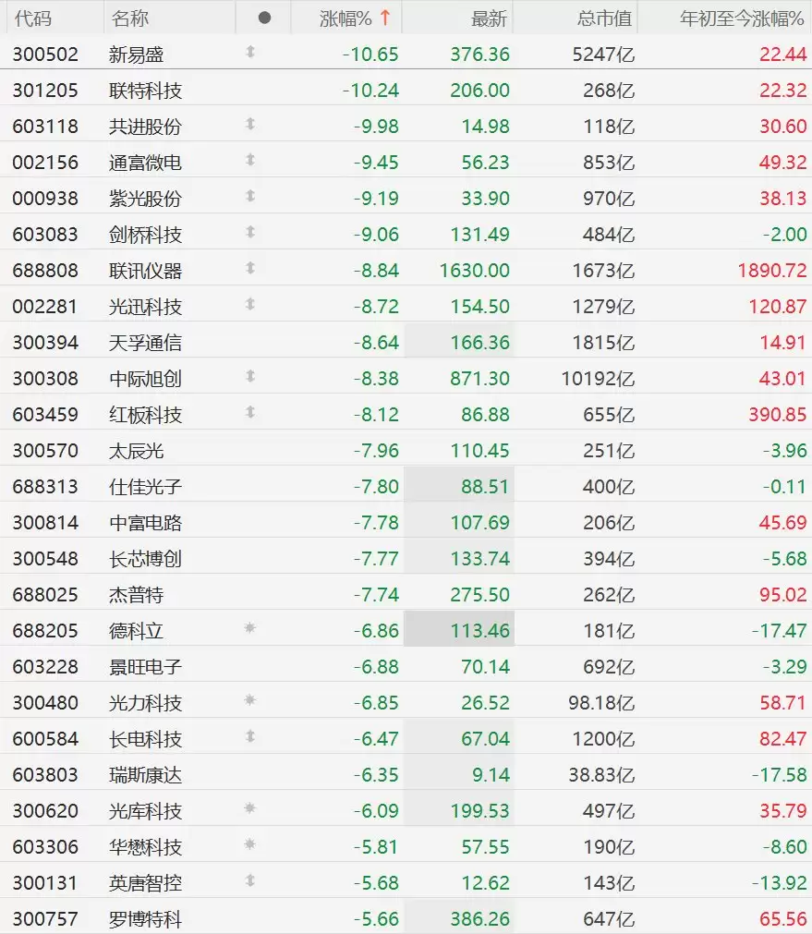
Task: Select stock code 688808
Action: 45,271
